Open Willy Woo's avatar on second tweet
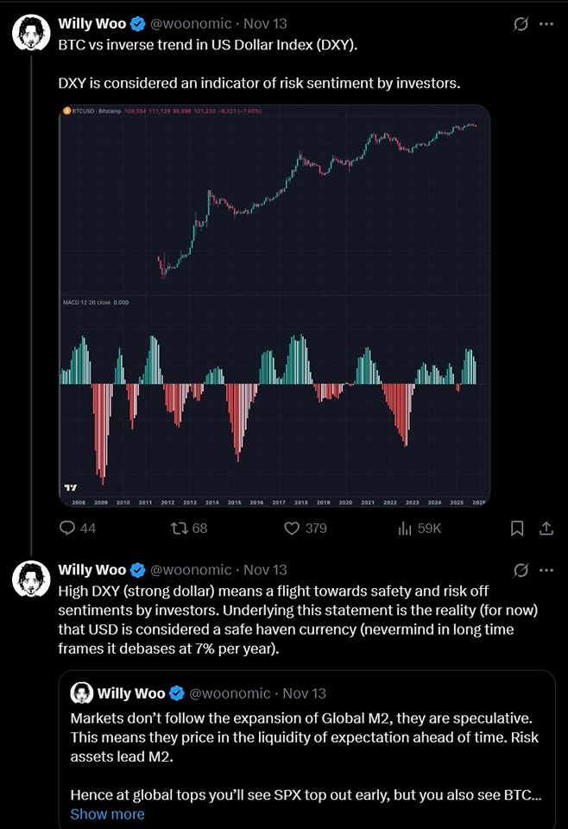 click(30, 578)
